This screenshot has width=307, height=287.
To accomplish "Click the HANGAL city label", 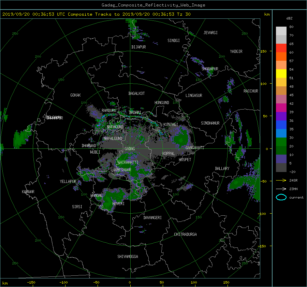I will (97, 196).
